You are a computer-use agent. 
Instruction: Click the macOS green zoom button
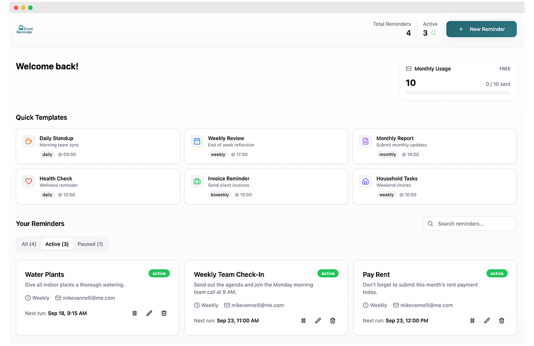click(31, 7)
